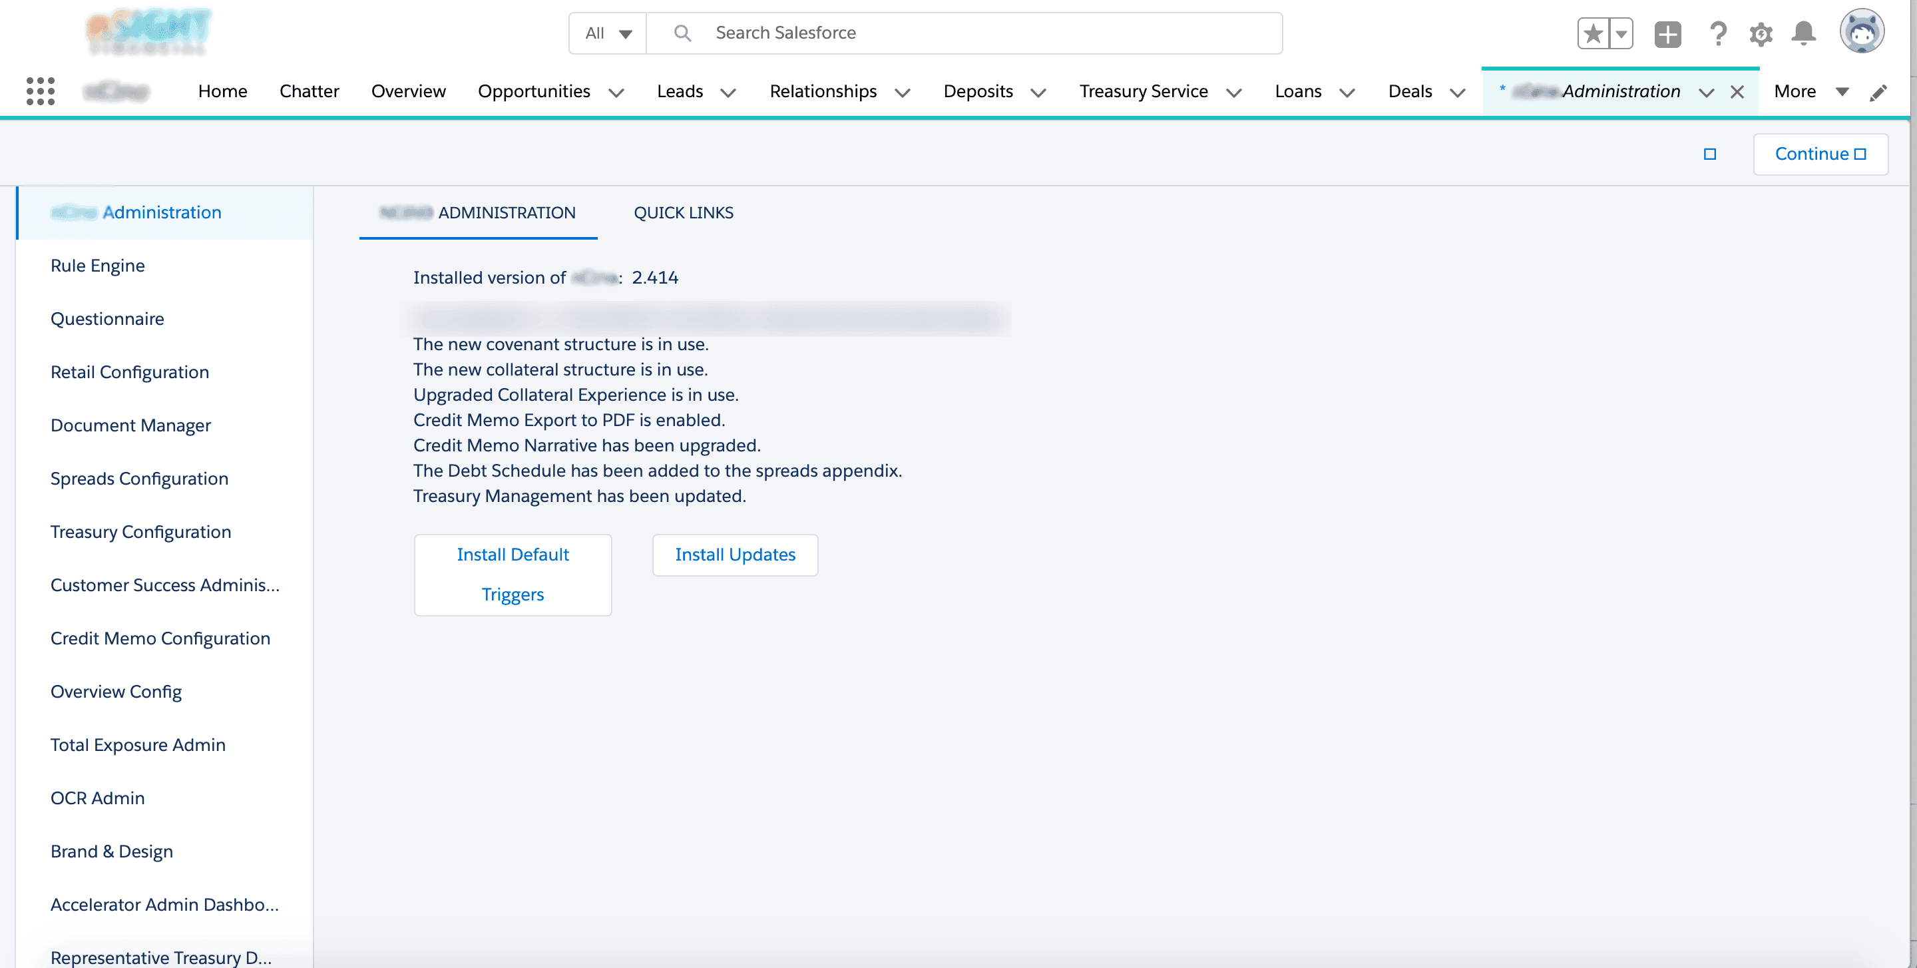Open the Opportunities tab
1917x968 pixels.
point(534,91)
